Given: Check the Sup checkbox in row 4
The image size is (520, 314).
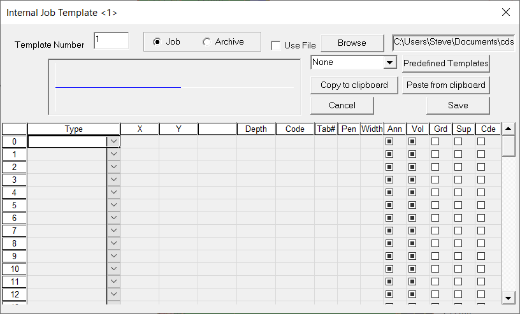Looking at the screenshot, I should coord(458,192).
